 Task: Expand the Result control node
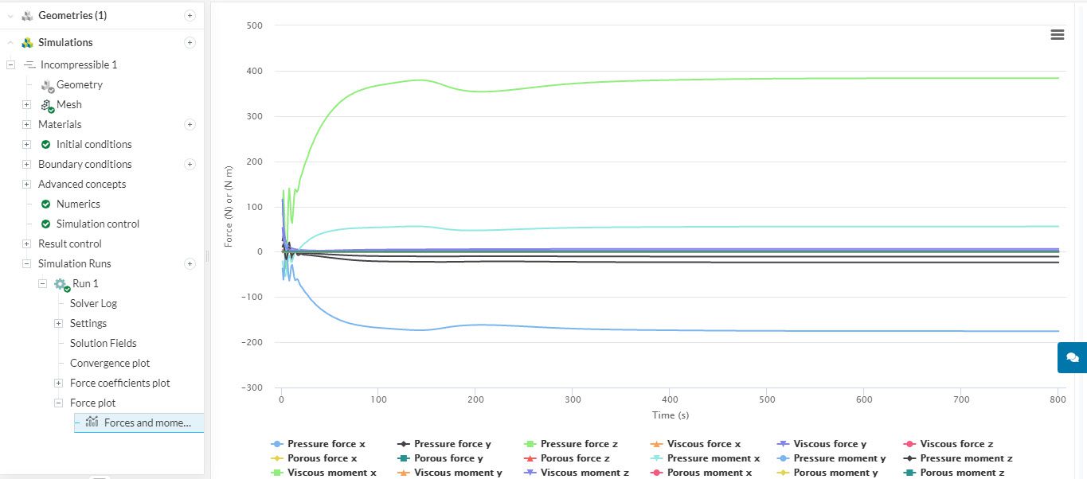click(26, 243)
